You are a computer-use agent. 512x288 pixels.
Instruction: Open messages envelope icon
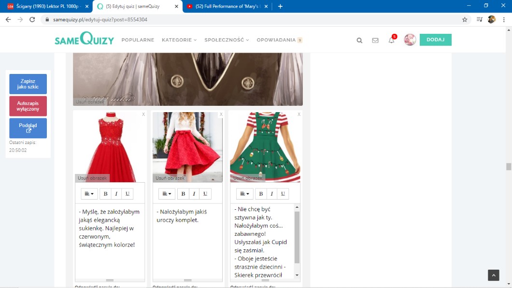(x=375, y=41)
